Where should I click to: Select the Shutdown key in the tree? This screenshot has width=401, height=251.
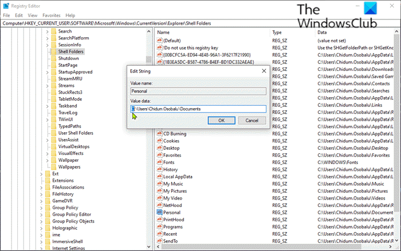[69, 58]
